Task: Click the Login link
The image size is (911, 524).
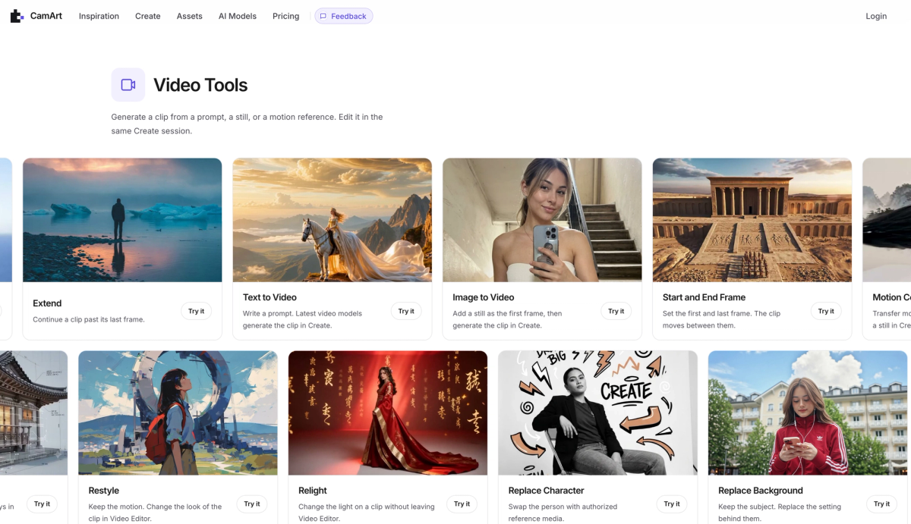Action: click(876, 16)
